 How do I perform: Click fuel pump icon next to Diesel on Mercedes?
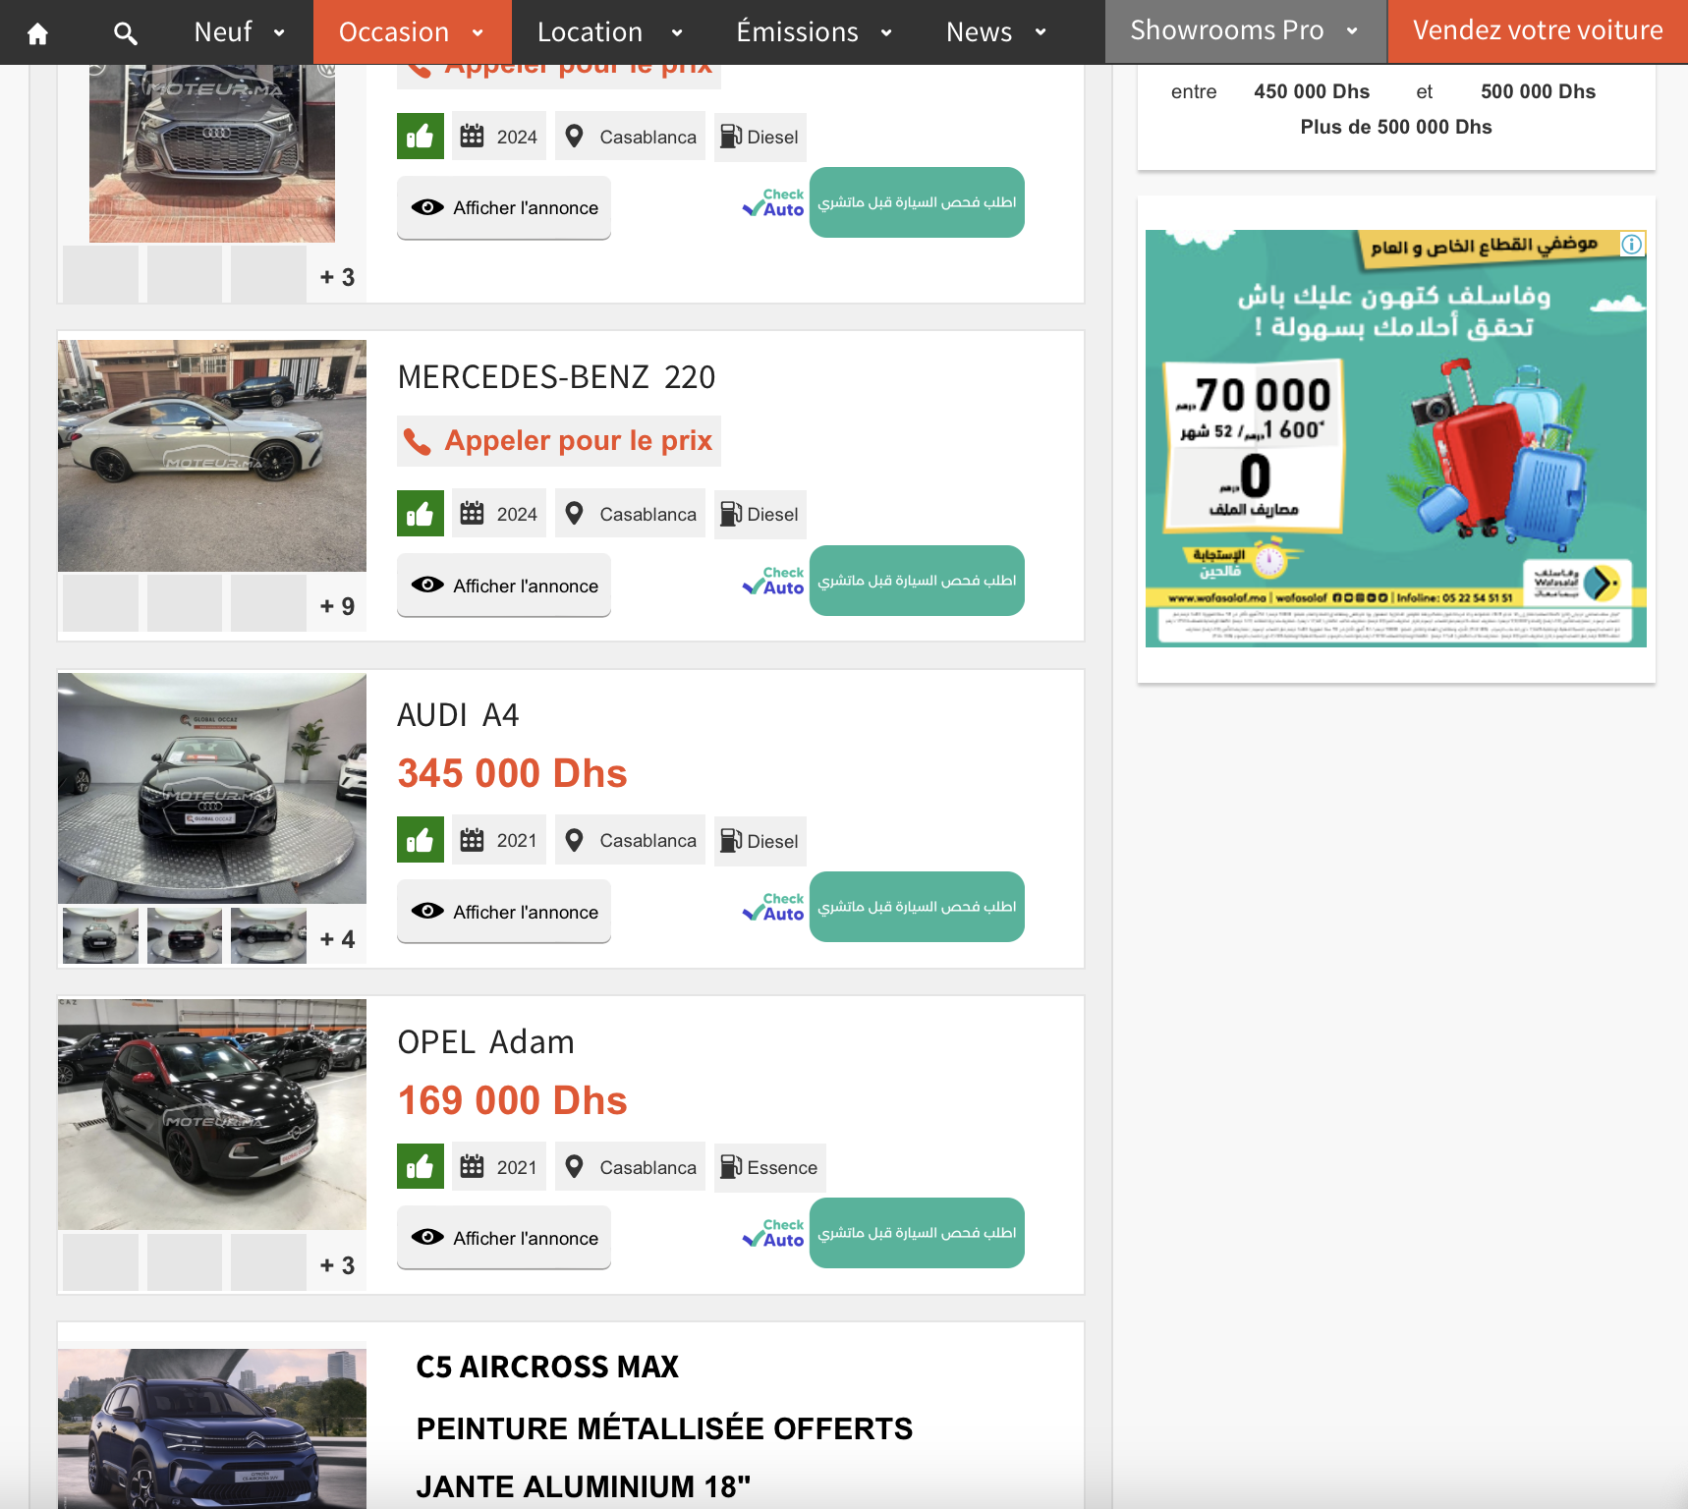731,514
